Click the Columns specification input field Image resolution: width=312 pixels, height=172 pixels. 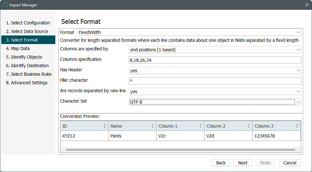coord(215,60)
